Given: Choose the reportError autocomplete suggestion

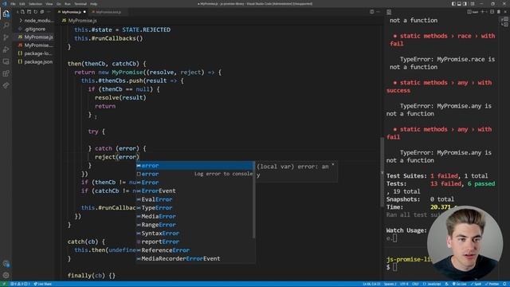Looking at the screenshot, I should click(194, 242).
